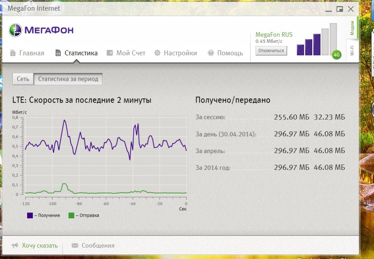Click the gear icon beside Настройки
This screenshot has width=374, height=259.
click(157, 53)
